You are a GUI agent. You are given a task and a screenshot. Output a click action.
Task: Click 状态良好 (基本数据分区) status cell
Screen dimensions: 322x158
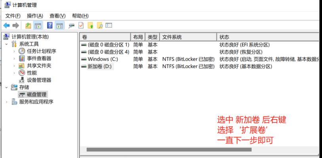246,67
